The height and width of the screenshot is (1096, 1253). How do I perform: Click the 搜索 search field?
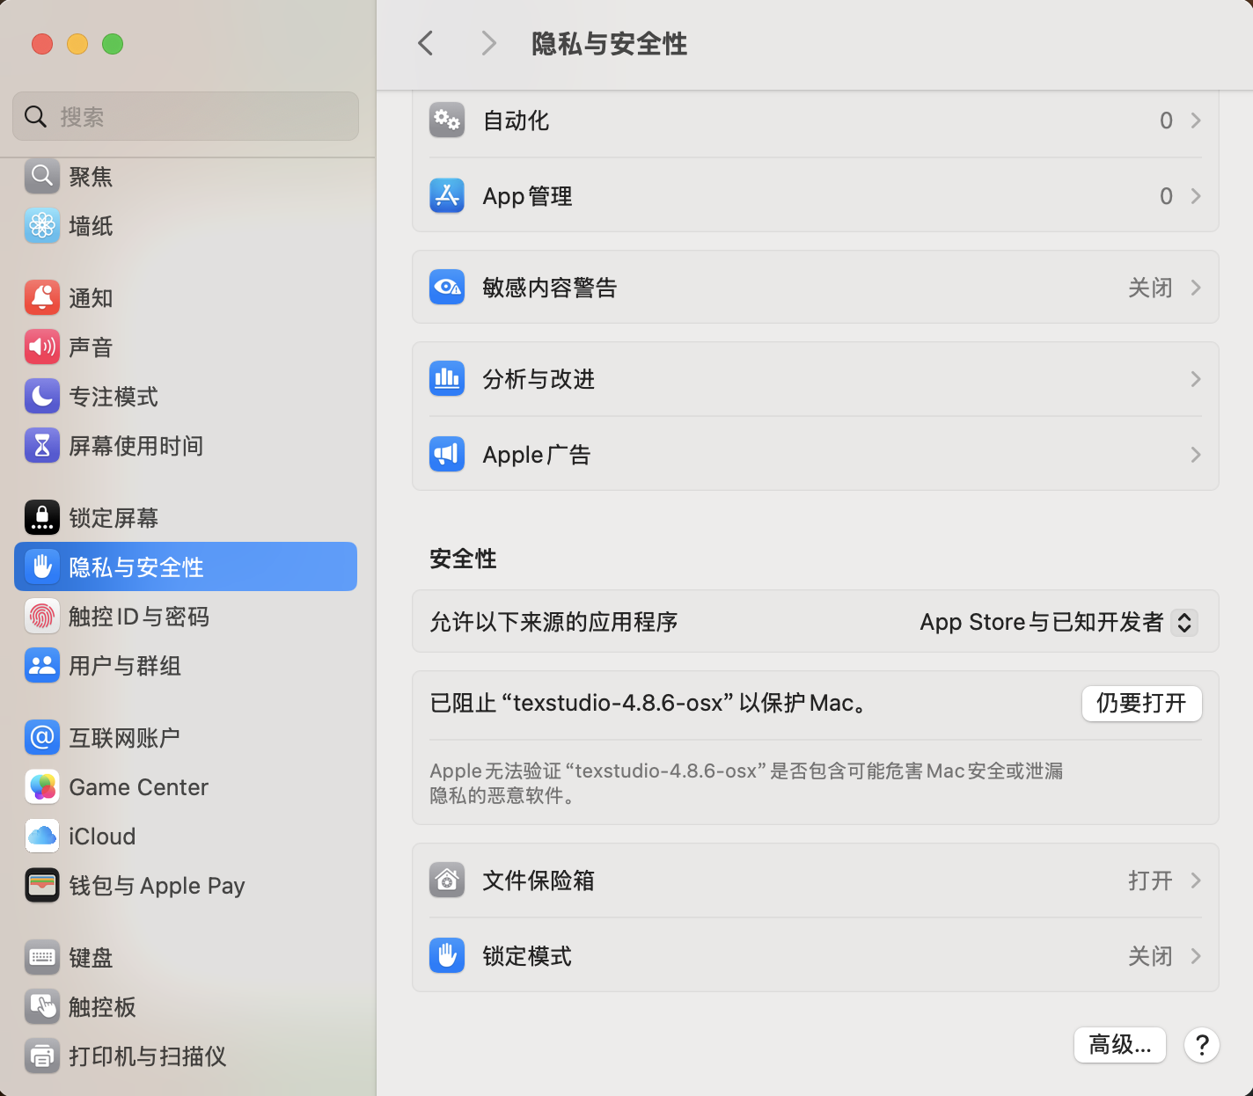coord(186,116)
